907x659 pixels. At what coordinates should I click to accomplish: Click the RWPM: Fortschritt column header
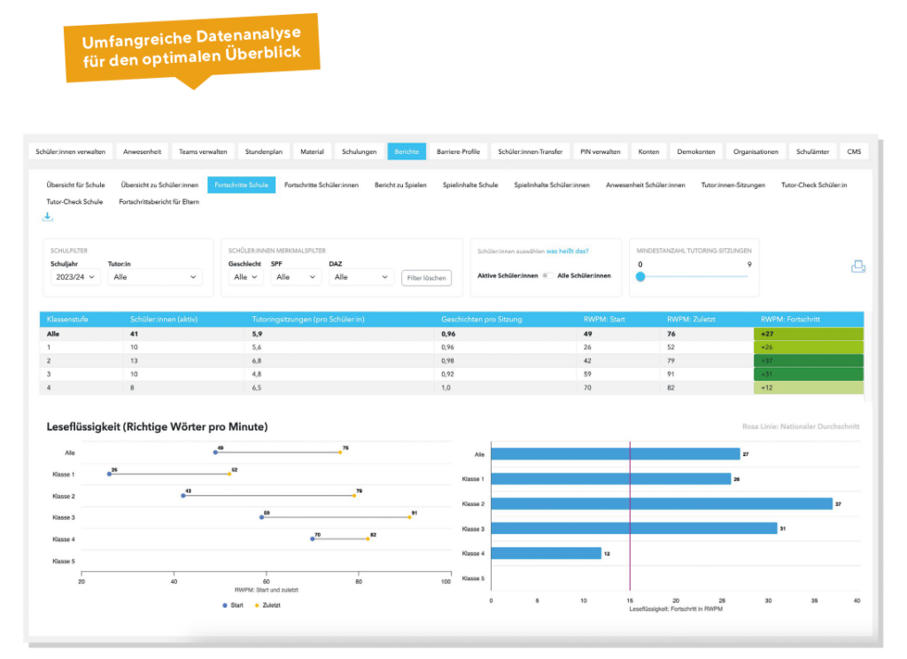tap(788, 319)
